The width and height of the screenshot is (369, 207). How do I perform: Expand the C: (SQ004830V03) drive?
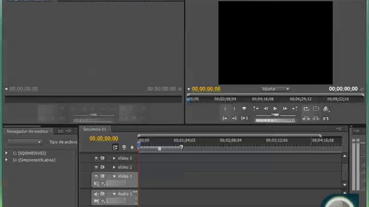[x=6, y=153]
